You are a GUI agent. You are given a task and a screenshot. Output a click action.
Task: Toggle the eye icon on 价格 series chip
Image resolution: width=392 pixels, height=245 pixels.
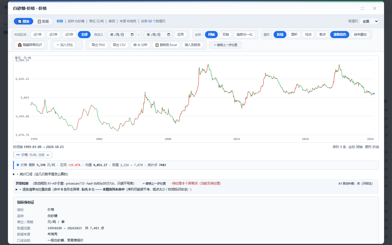pos(48,155)
